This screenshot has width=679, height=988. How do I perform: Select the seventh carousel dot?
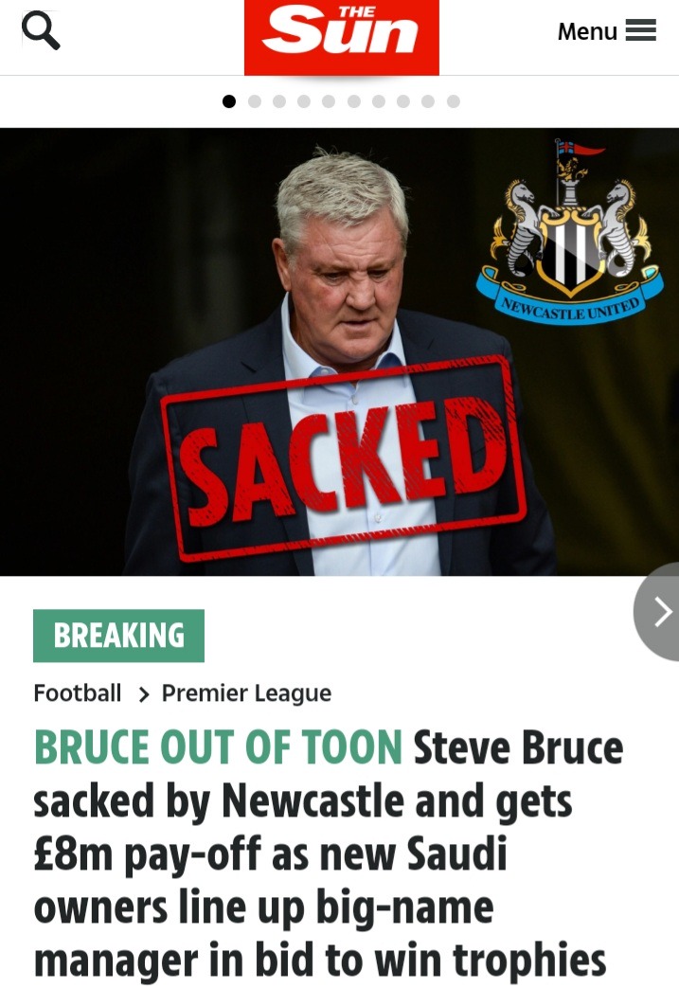(379, 101)
